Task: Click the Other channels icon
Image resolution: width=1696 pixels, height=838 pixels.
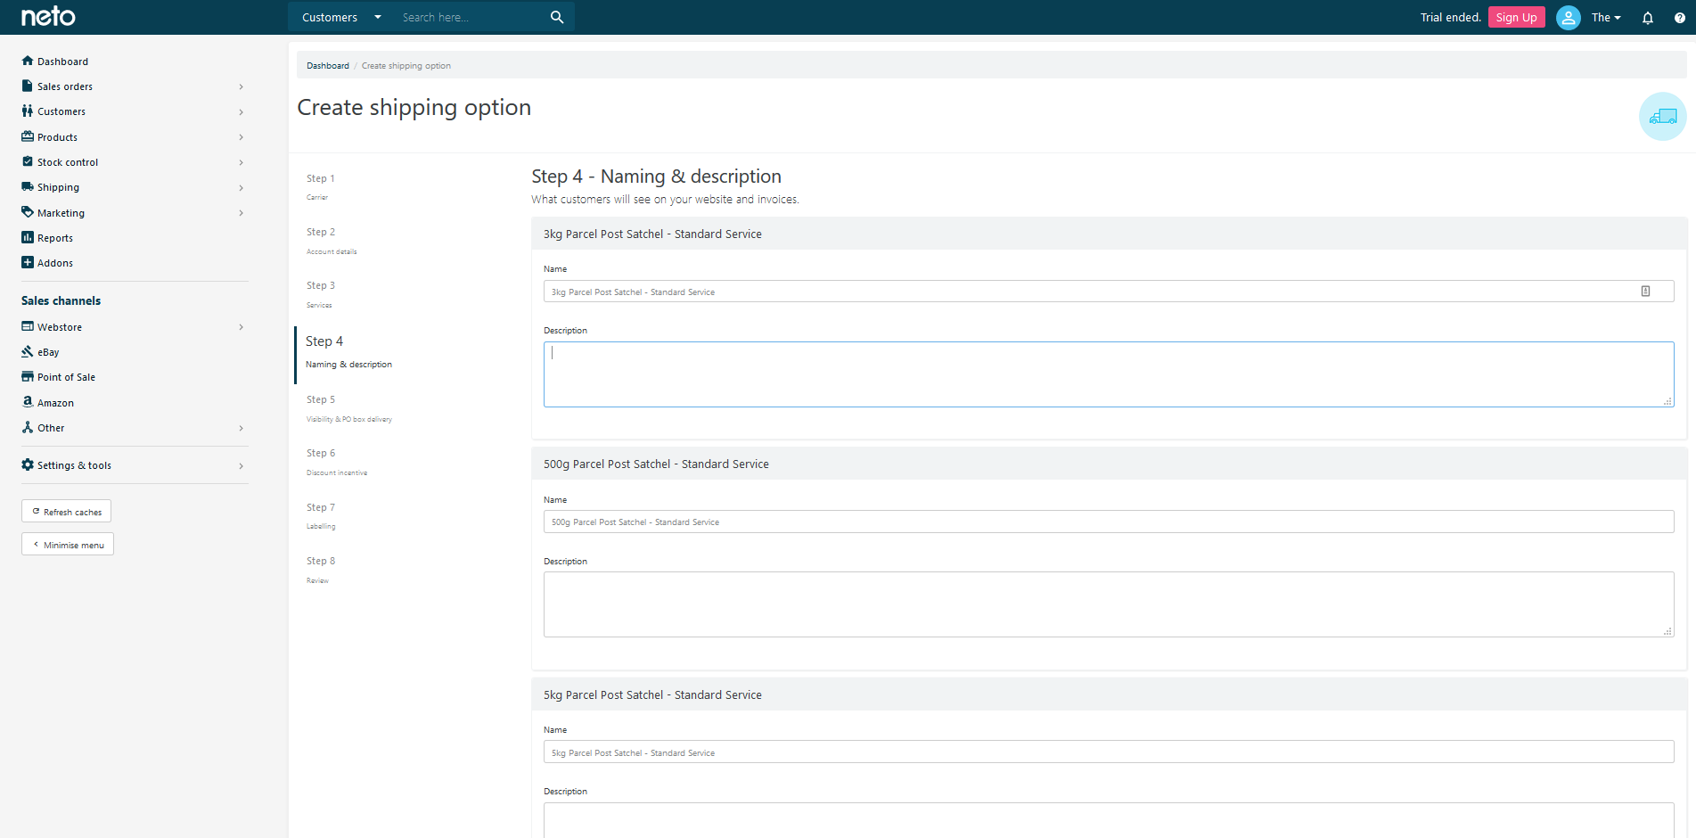Action: [x=28, y=427]
